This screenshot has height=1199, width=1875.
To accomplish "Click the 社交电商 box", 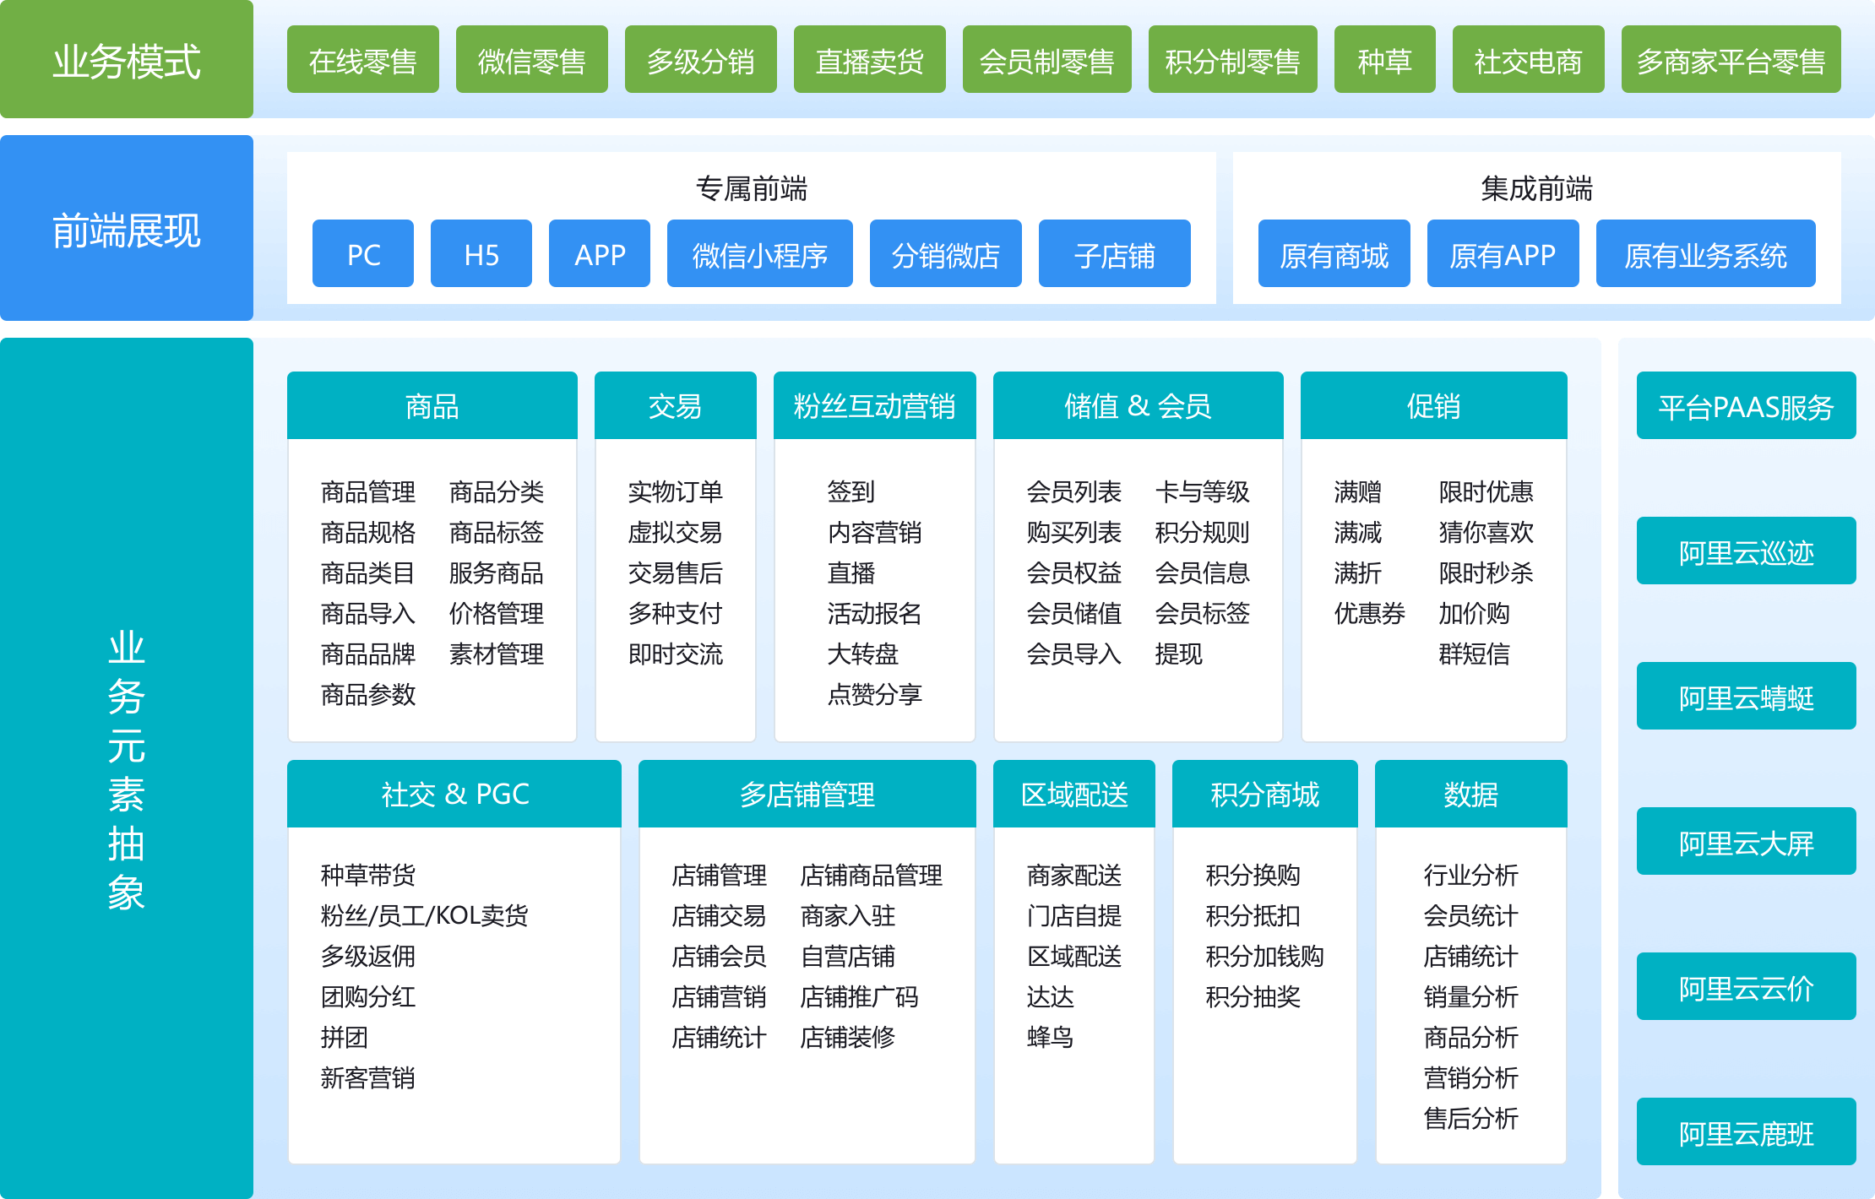I will point(1528,60).
